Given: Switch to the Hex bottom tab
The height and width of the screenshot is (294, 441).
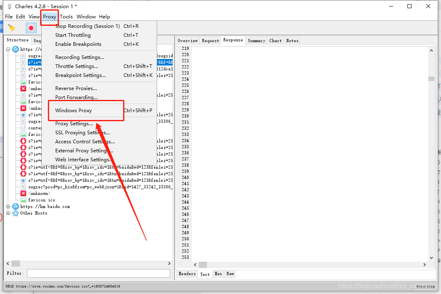Looking at the screenshot, I should coord(218,274).
